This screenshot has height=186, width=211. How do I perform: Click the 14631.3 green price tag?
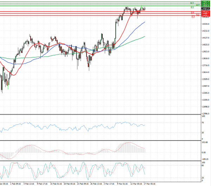pos(205,4)
